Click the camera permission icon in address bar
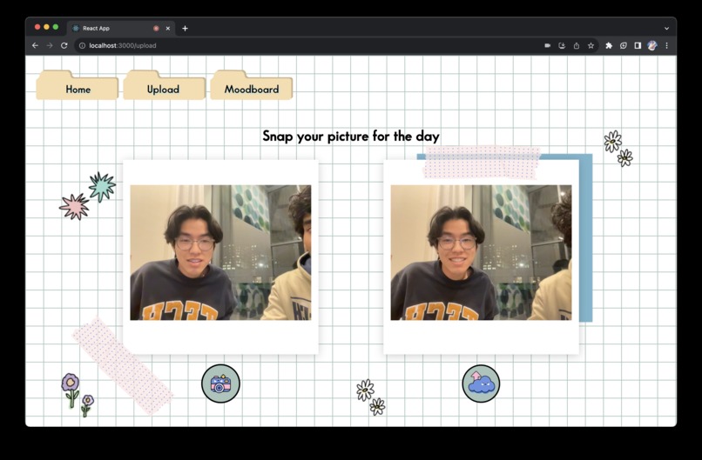 tap(547, 45)
